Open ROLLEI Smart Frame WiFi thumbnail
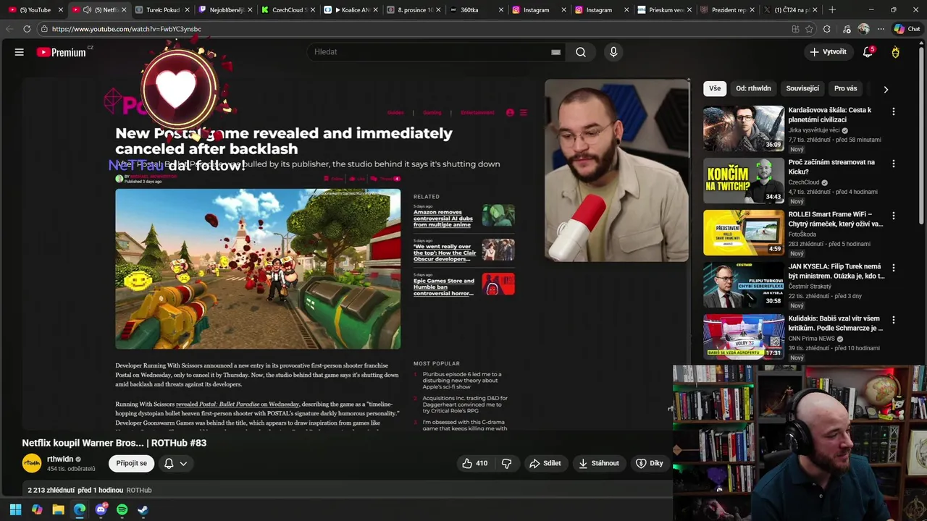 pos(743,232)
